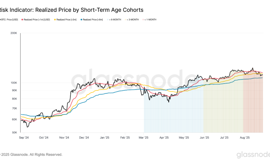270x163 pixels.
Task: Click the 100K y-axis label
Action: point(13,83)
